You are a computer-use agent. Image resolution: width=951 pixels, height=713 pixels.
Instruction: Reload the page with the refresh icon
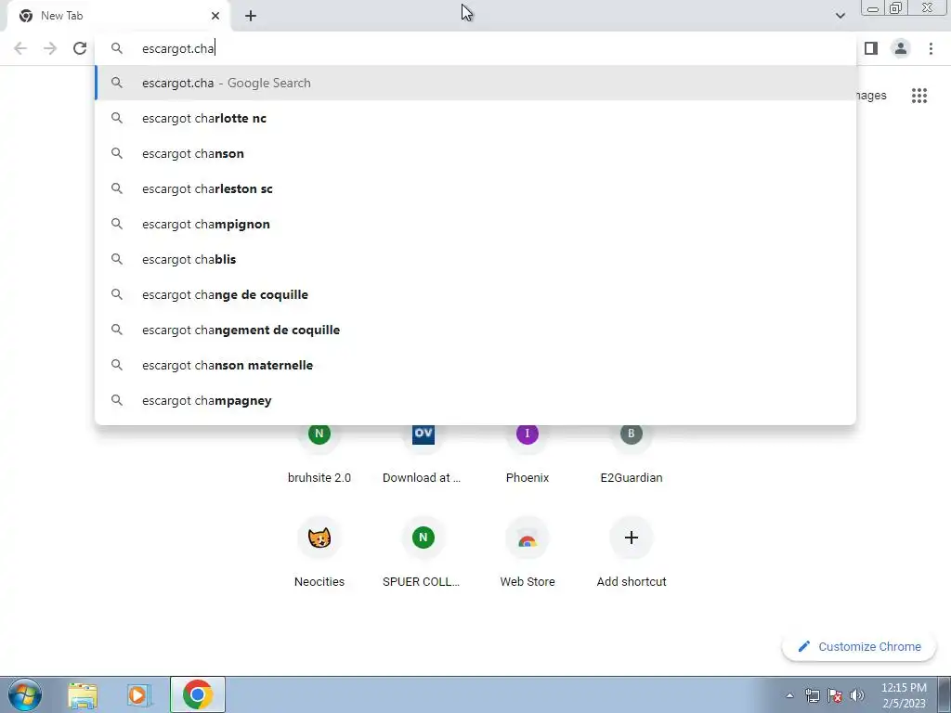80,48
